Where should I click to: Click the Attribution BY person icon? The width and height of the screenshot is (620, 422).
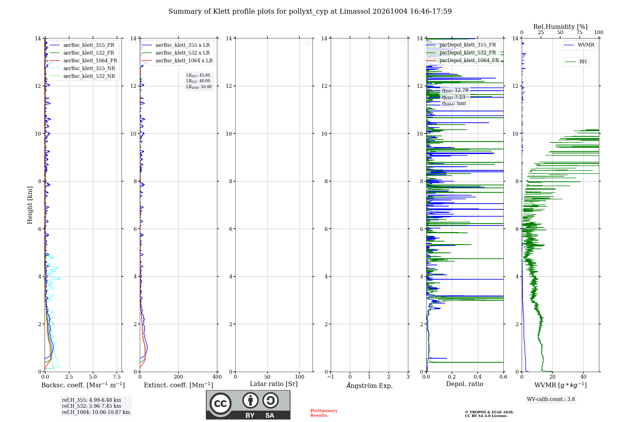tap(250, 400)
